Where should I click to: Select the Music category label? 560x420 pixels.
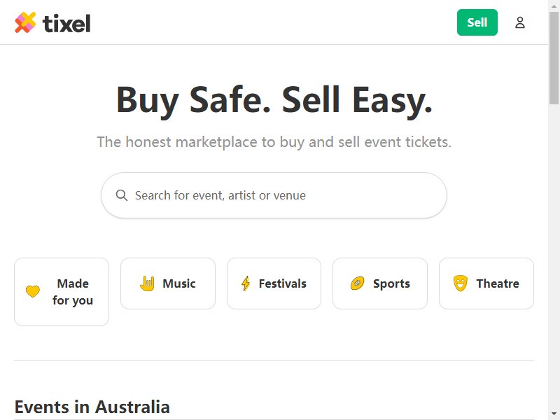coord(179,283)
